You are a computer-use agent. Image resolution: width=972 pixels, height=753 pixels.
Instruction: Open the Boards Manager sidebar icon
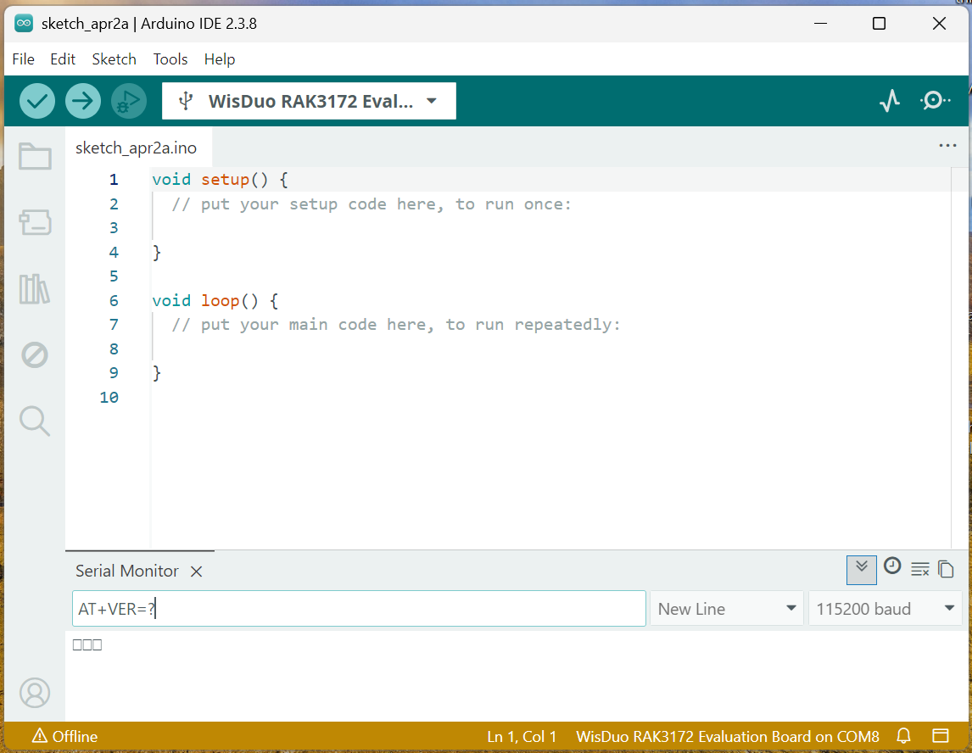tap(35, 223)
